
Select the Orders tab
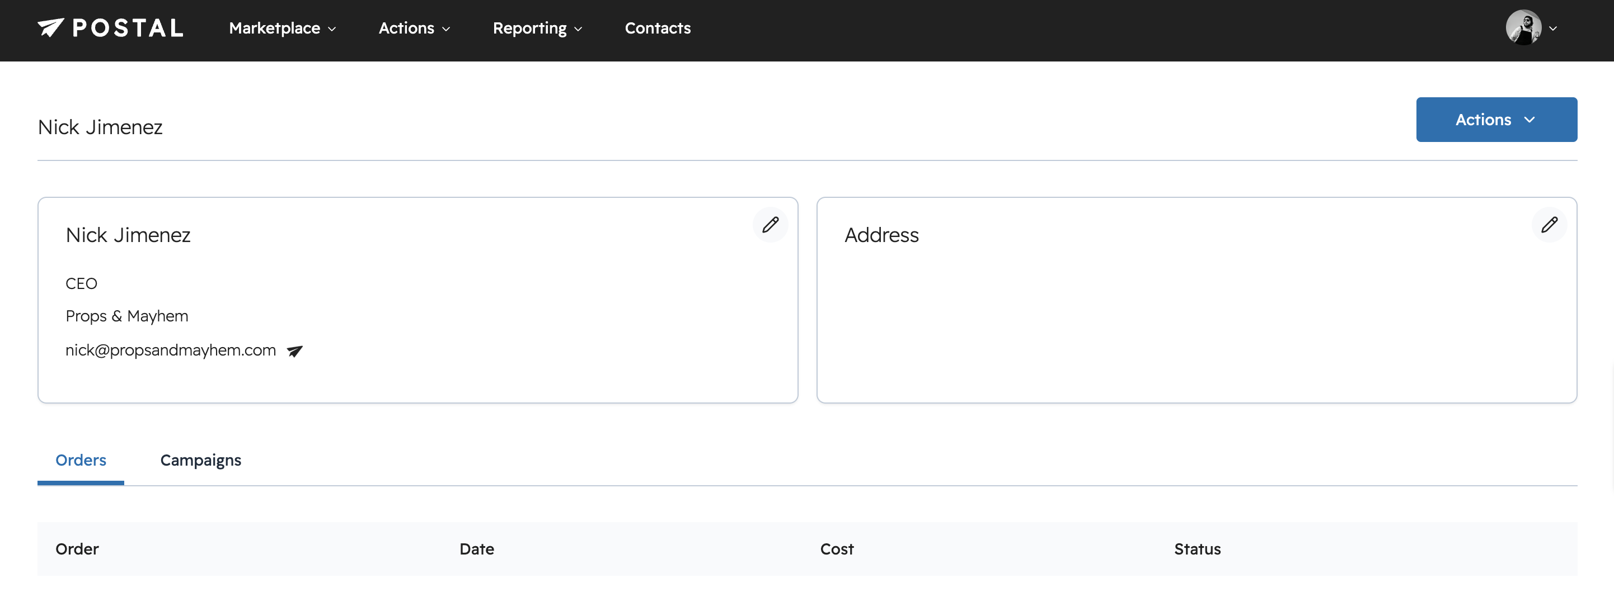[81, 460]
